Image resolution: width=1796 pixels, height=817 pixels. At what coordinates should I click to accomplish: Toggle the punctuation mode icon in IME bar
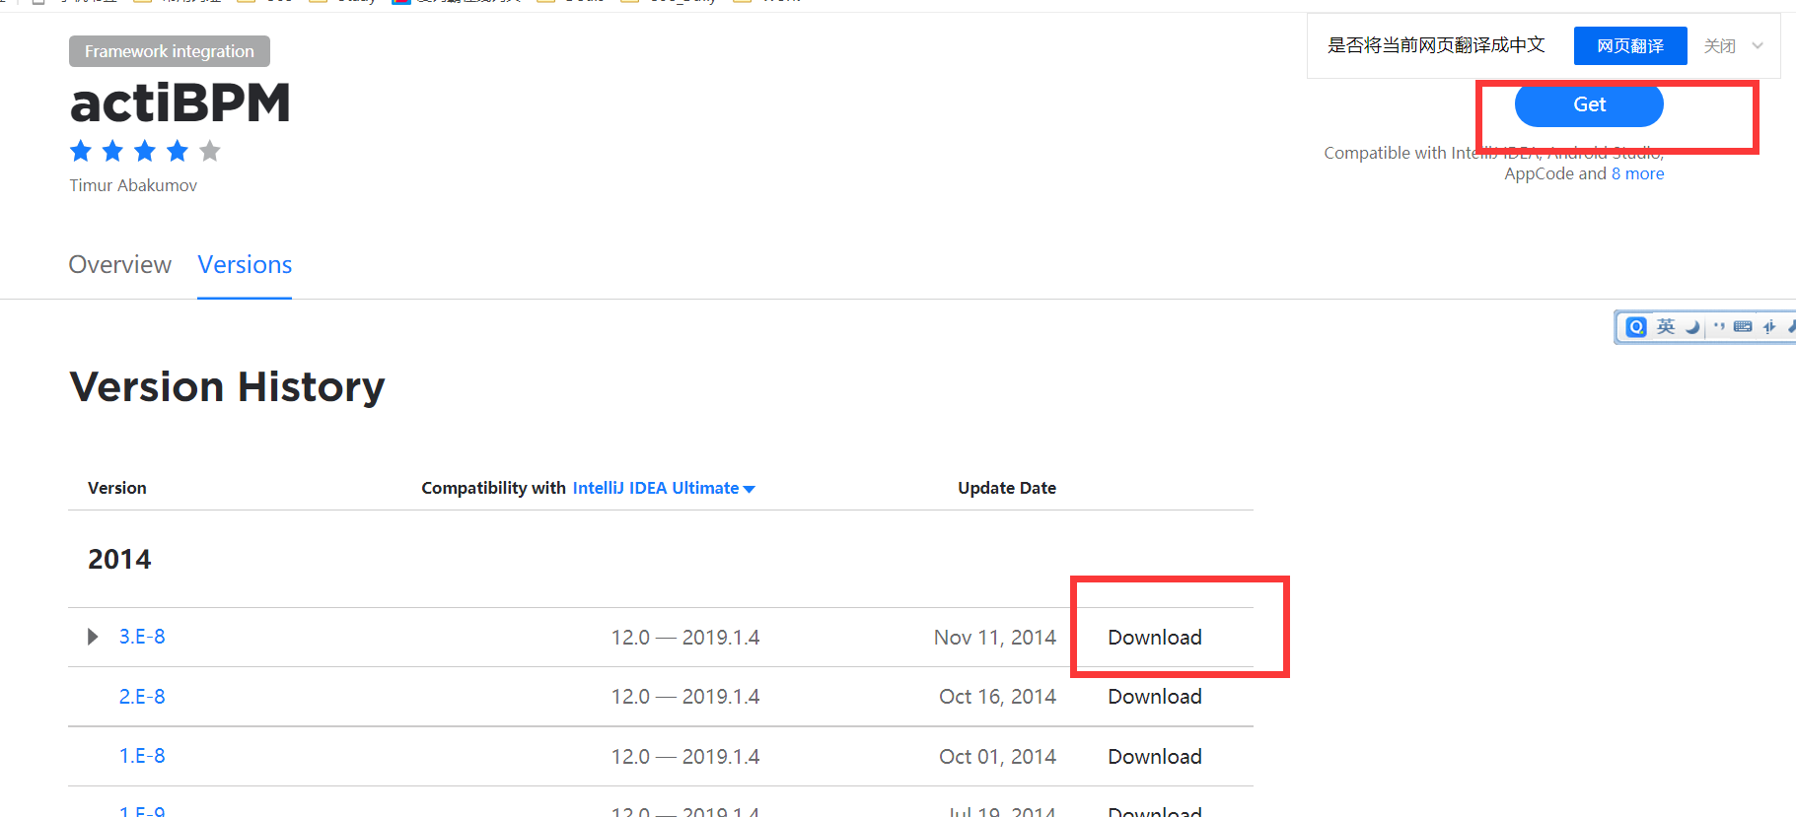point(1719,326)
